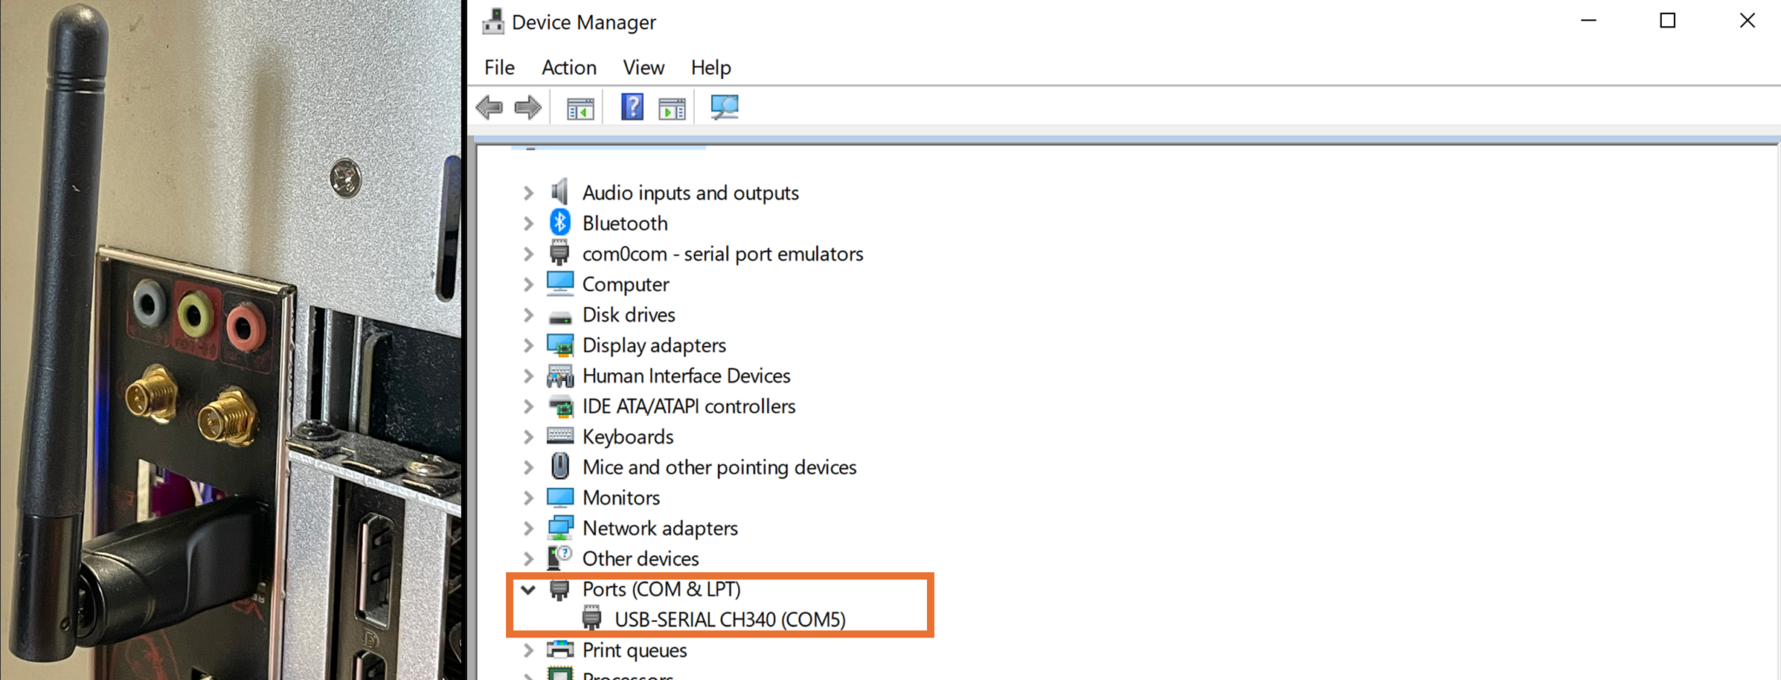Expand the Audio inputs and outputs node
This screenshot has width=1781, height=680.
click(529, 193)
